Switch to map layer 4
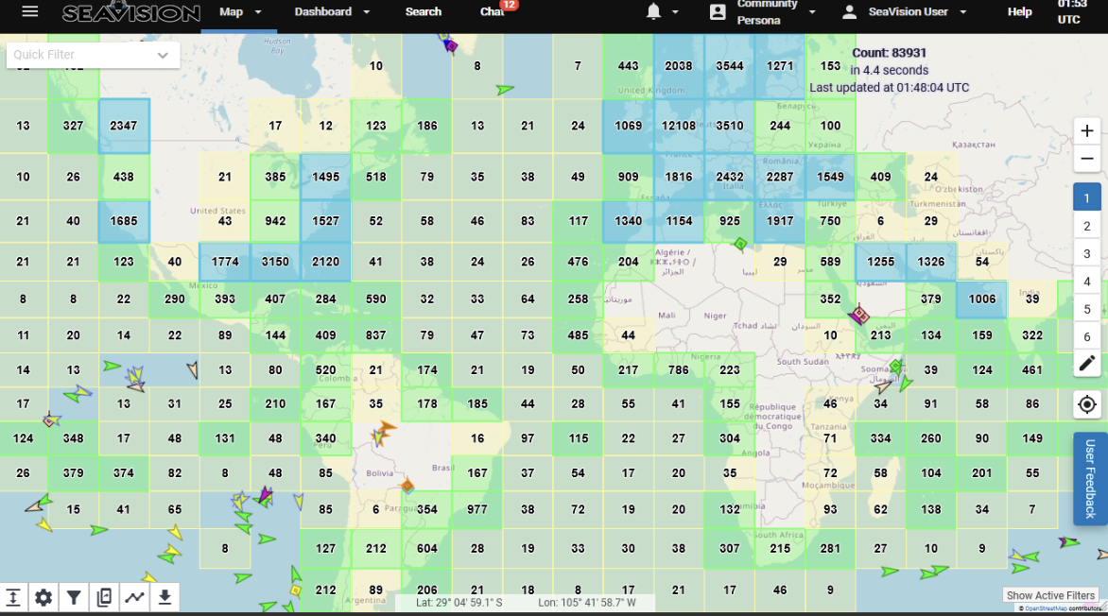Viewport: 1108px width, 616px height. click(1087, 282)
